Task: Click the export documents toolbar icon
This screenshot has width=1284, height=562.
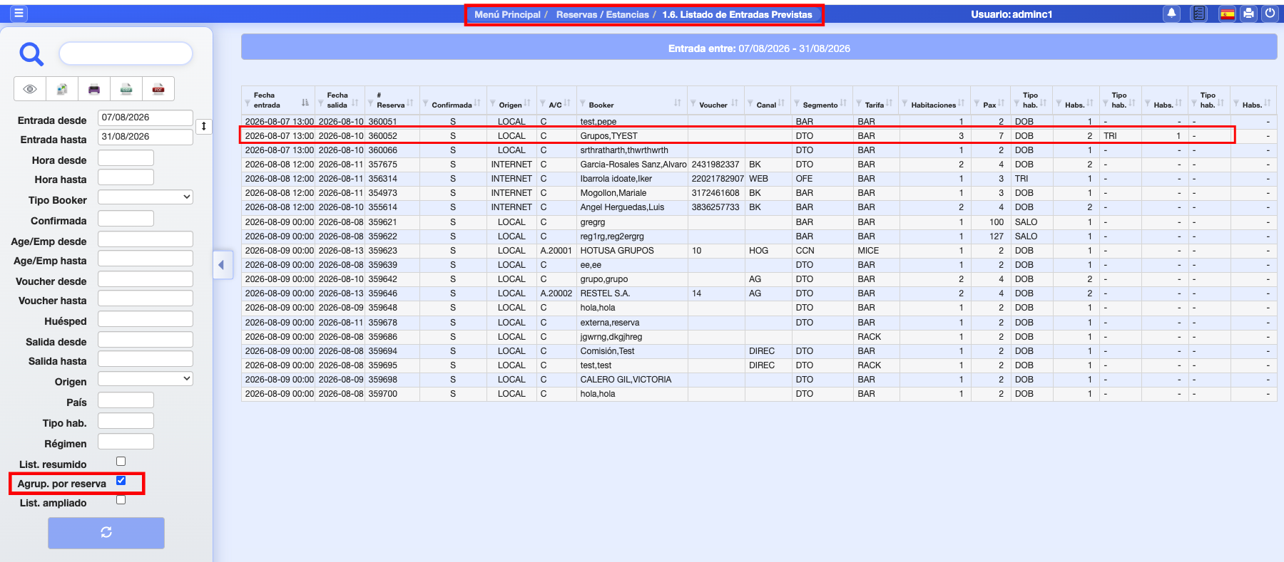Action: pyautogui.click(x=62, y=89)
